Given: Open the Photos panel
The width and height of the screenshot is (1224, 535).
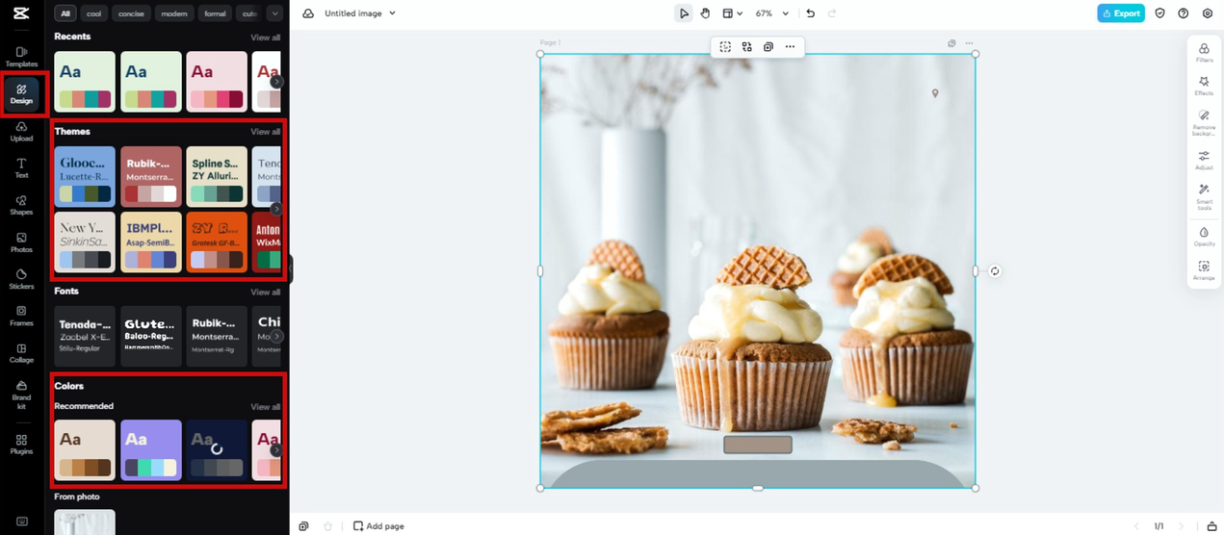Looking at the screenshot, I should click(x=21, y=242).
